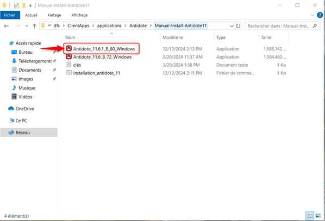
Task: Open Vidéos in navigation pane
Action: pos(26,97)
